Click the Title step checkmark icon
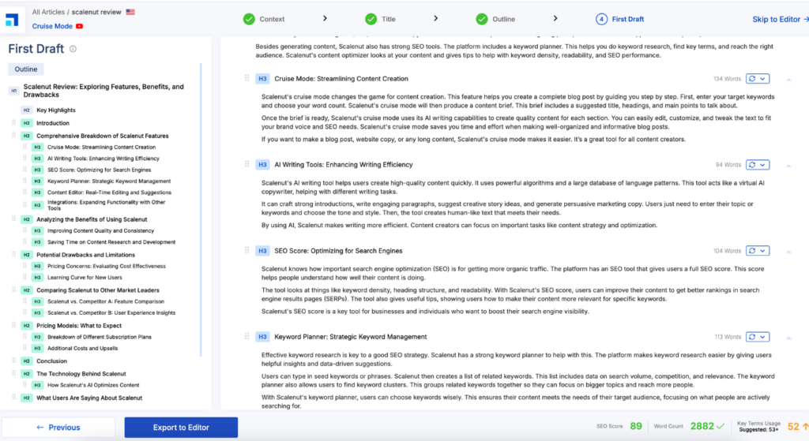 (x=371, y=19)
